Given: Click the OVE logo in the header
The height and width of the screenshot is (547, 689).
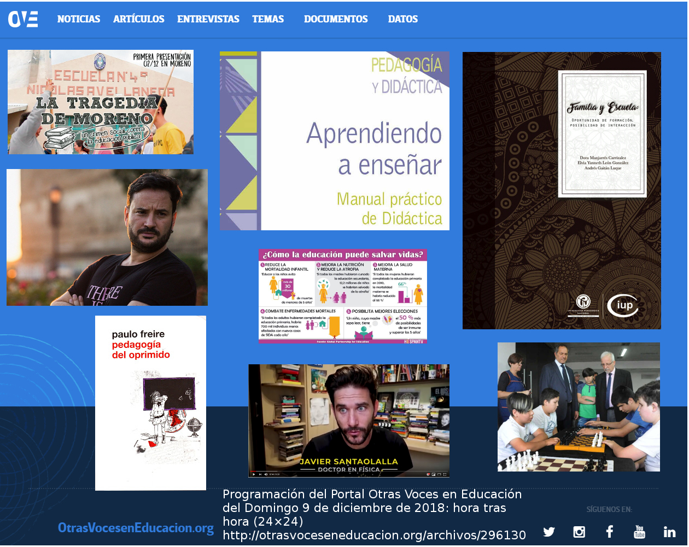Looking at the screenshot, I should [23, 19].
